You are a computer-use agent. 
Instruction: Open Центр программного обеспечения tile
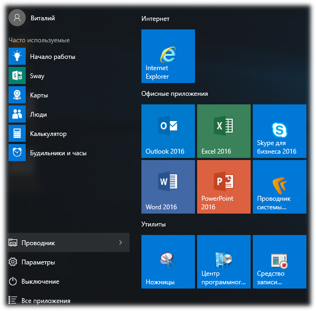tap(224, 262)
